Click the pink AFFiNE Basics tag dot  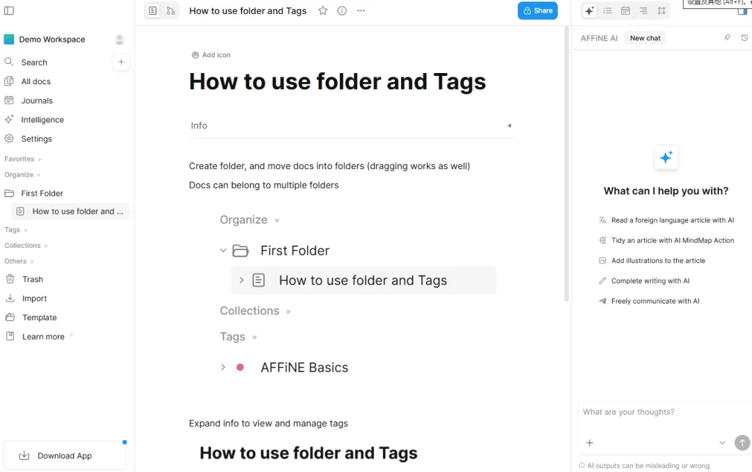[240, 368]
